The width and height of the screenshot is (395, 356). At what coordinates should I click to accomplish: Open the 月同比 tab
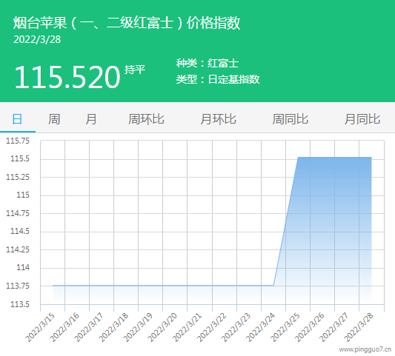coord(362,119)
